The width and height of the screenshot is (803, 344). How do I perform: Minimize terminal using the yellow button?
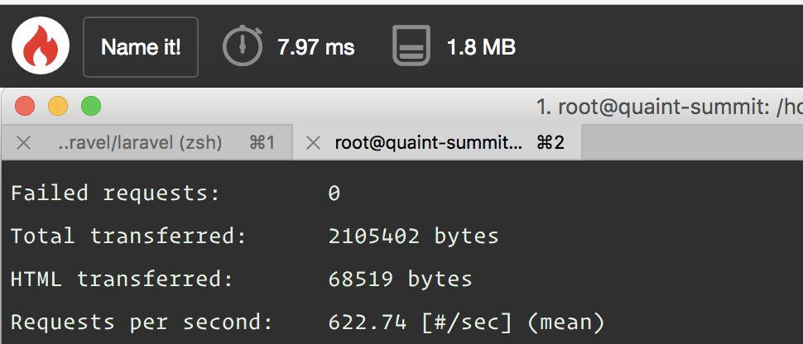click(x=58, y=107)
